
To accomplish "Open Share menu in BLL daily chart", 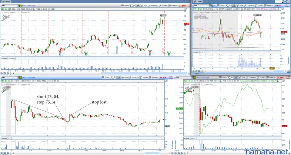I will [x=125, y=5].
